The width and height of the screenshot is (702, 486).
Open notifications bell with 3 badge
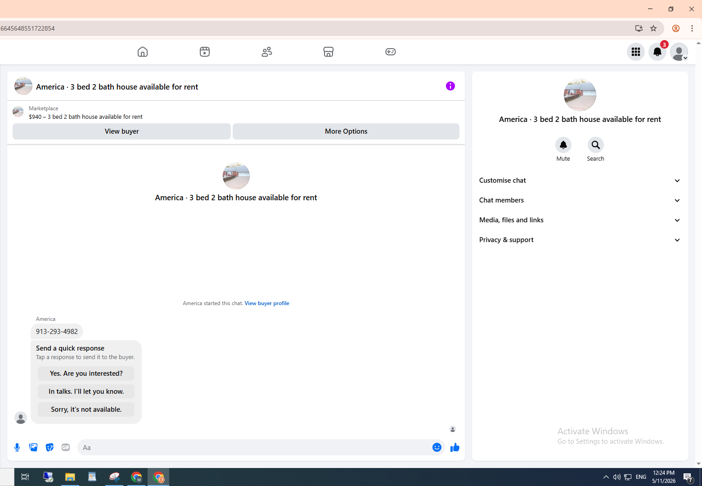pyautogui.click(x=657, y=52)
